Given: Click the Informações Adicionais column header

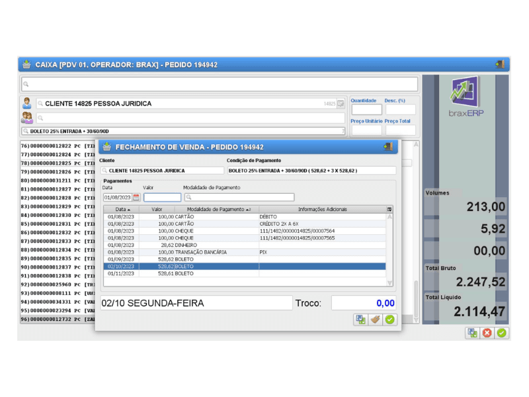Looking at the screenshot, I should [322, 209].
